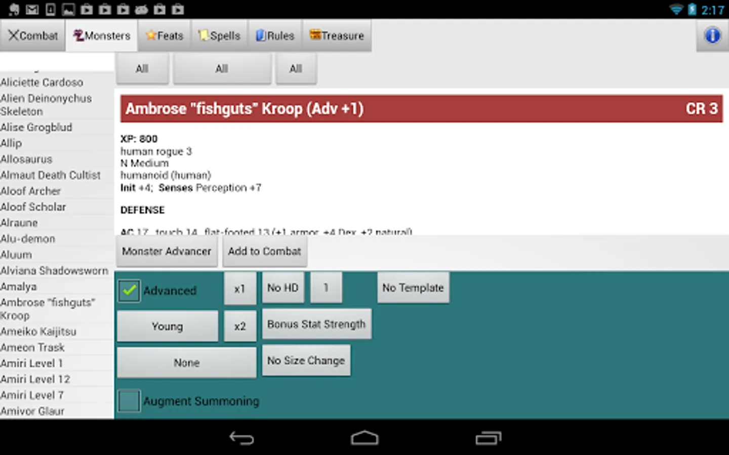Open the leftmost All filter dropdown

point(142,68)
